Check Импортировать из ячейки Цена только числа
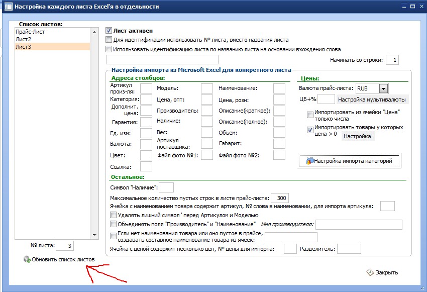 pyautogui.click(x=310, y=115)
